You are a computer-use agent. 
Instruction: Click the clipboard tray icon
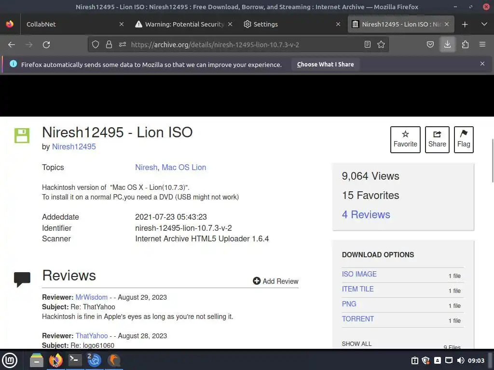click(x=414, y=360)
